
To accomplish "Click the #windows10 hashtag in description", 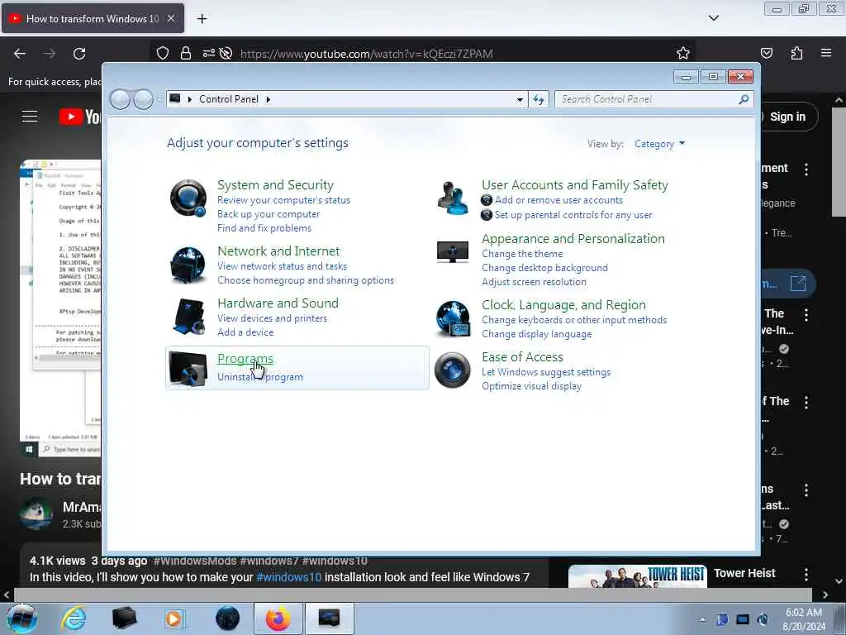I will 288,577.
